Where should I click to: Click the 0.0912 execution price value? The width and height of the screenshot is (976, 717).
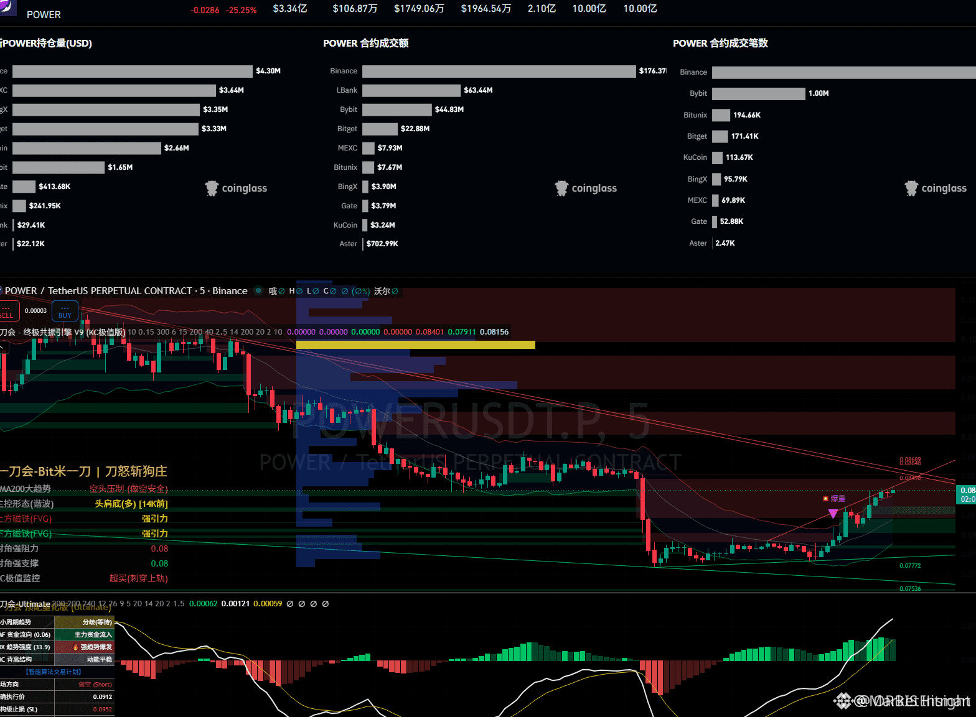coord(103,696)
